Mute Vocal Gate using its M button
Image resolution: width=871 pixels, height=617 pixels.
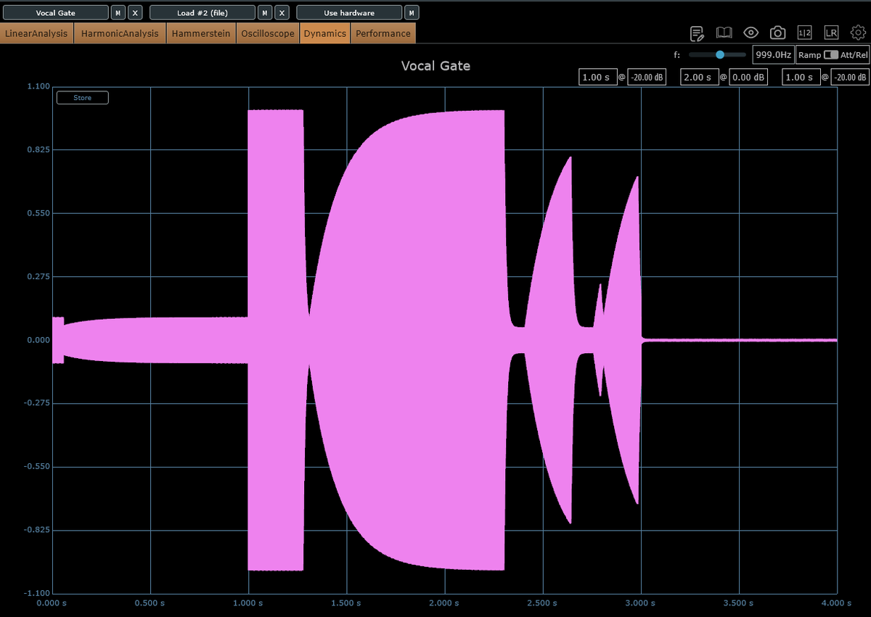118,13
